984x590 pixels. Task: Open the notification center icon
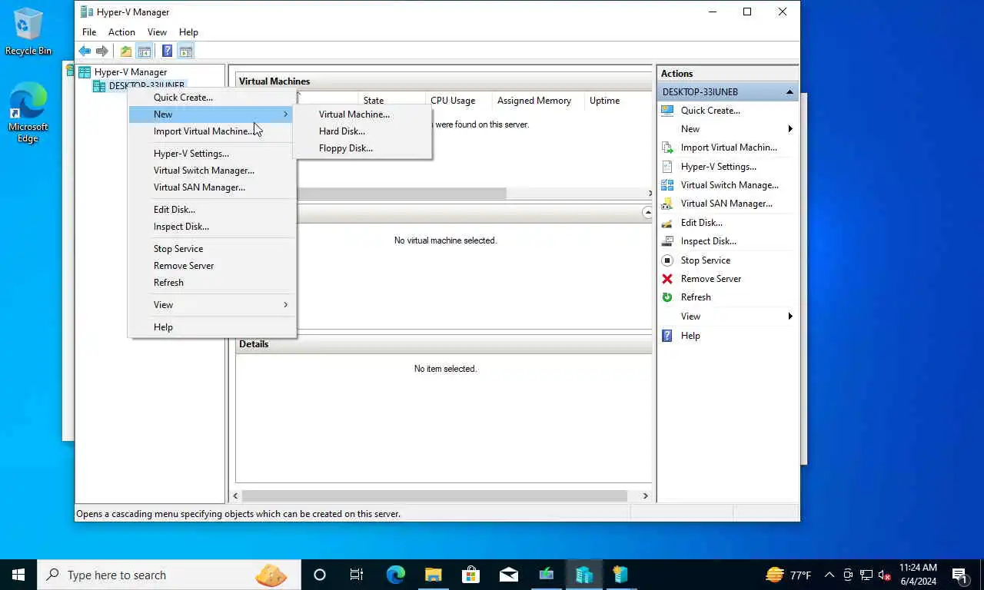[x=959, y=575]
